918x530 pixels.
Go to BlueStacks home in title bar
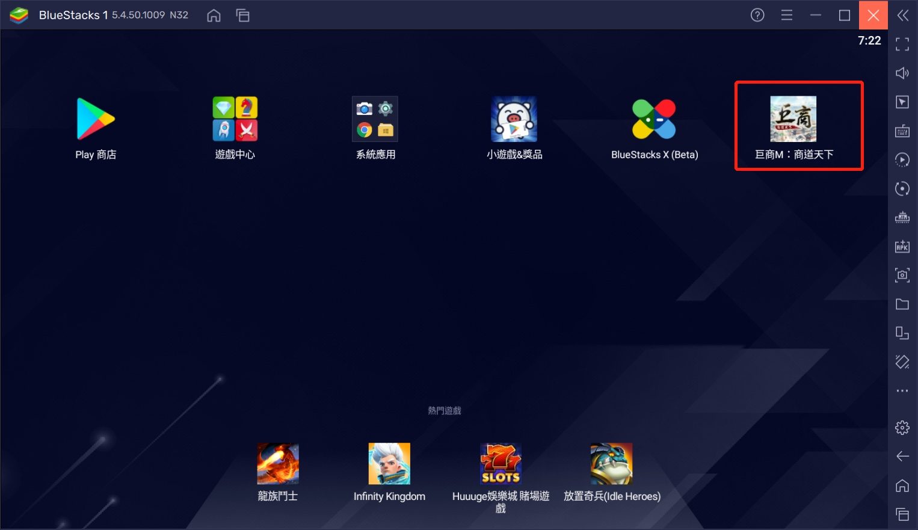214,16
